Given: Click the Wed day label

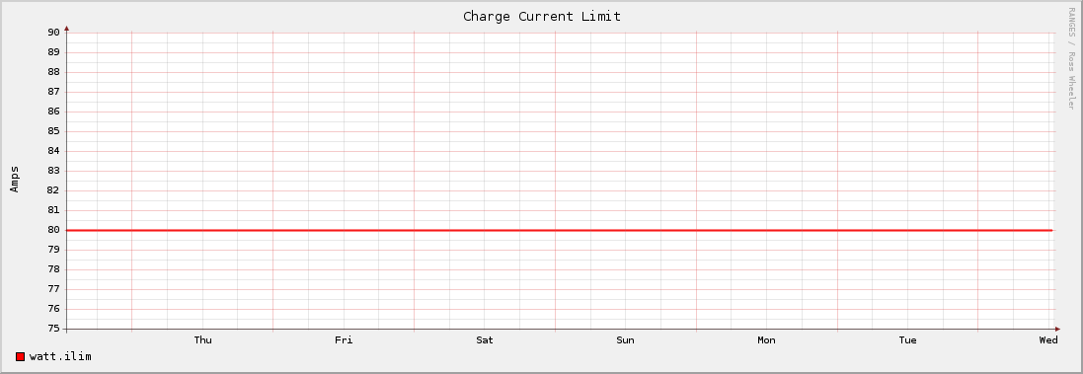Looking at the screenshot, I should click(1048, 340).
